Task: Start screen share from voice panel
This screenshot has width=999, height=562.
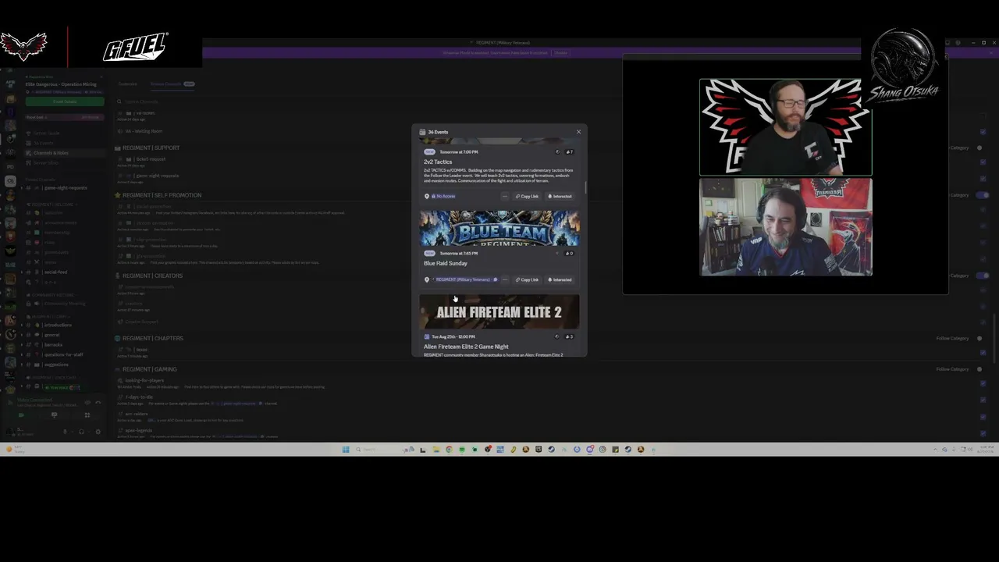Action: 54,415
